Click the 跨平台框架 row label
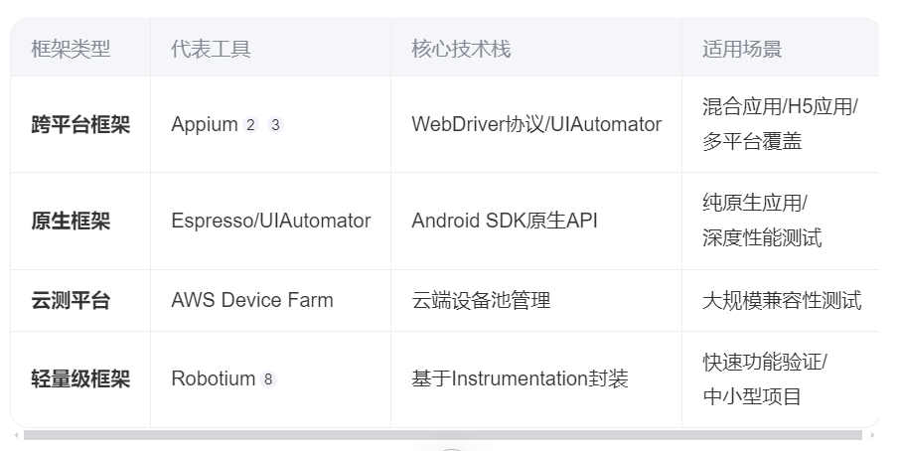The height and width of the screenshot is (451, 900). [x=80, y=124]
